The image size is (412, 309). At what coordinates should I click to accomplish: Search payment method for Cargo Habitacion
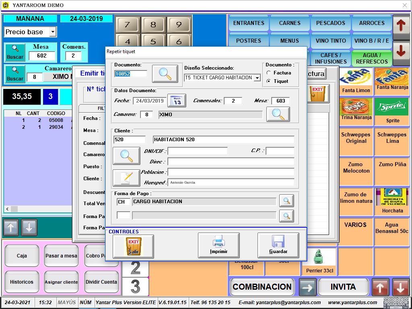pos(286,201)
